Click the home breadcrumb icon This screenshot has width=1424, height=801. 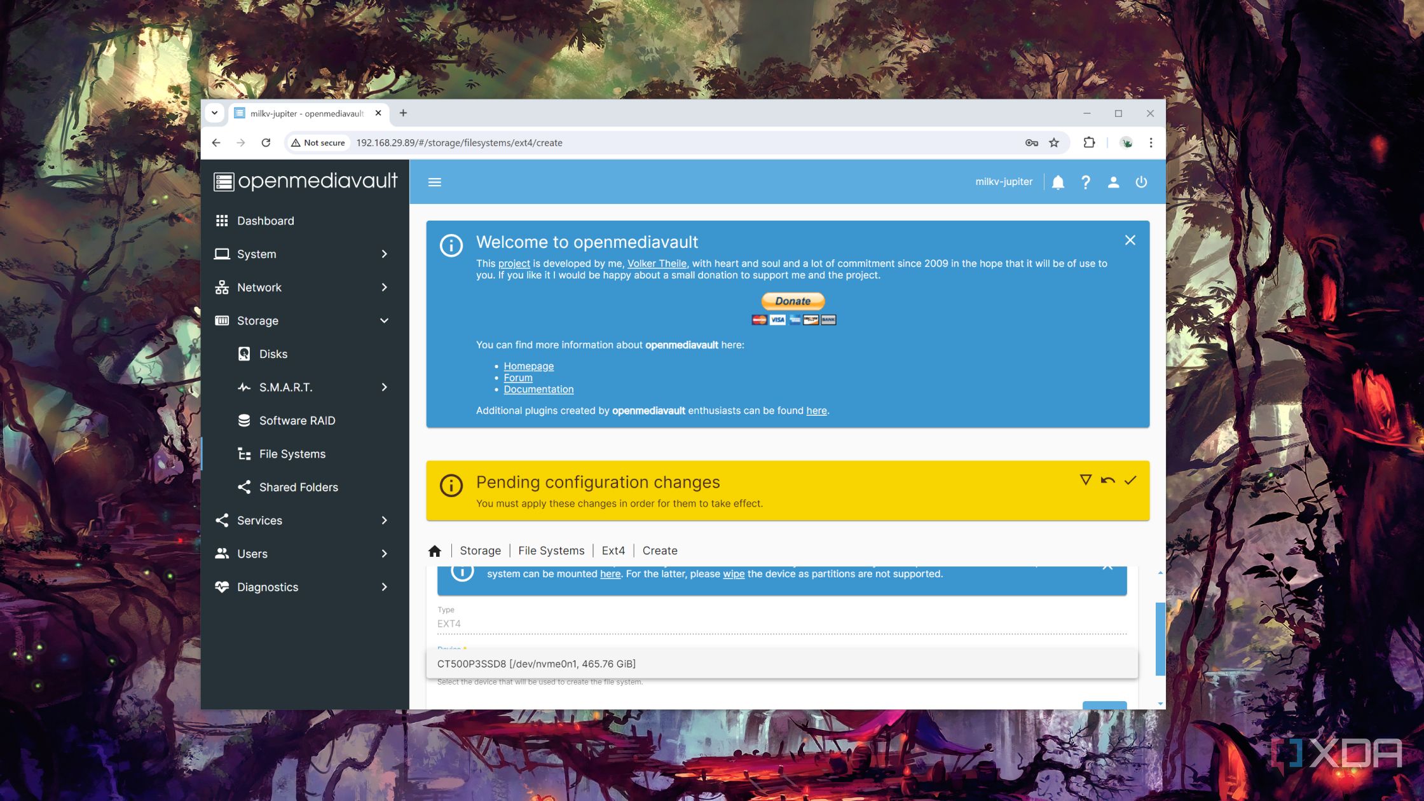(x=434, y=551)
